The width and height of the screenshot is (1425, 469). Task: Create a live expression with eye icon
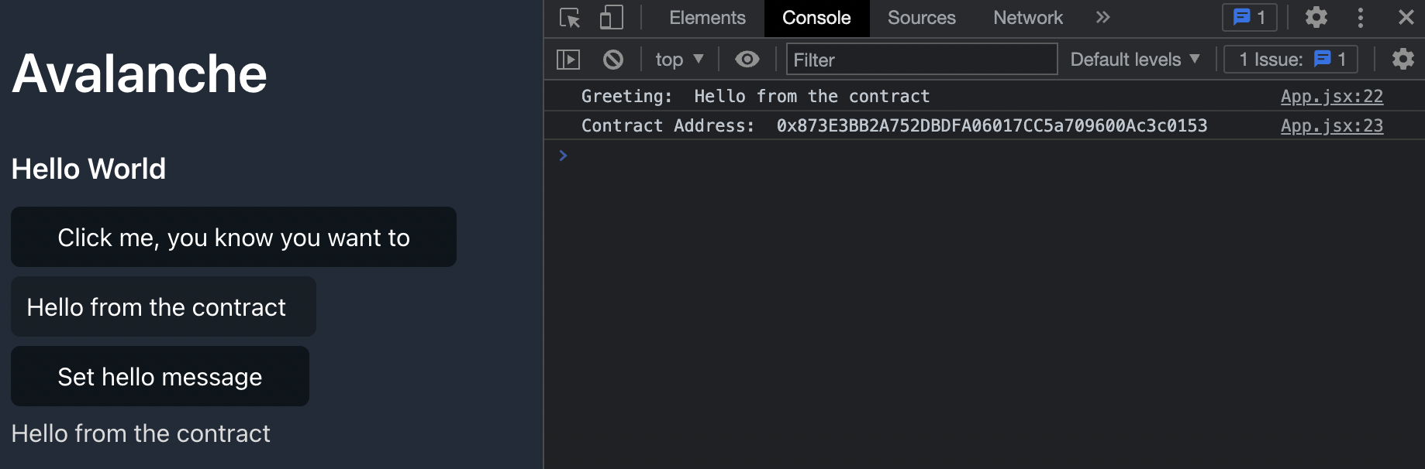(747, 60)
